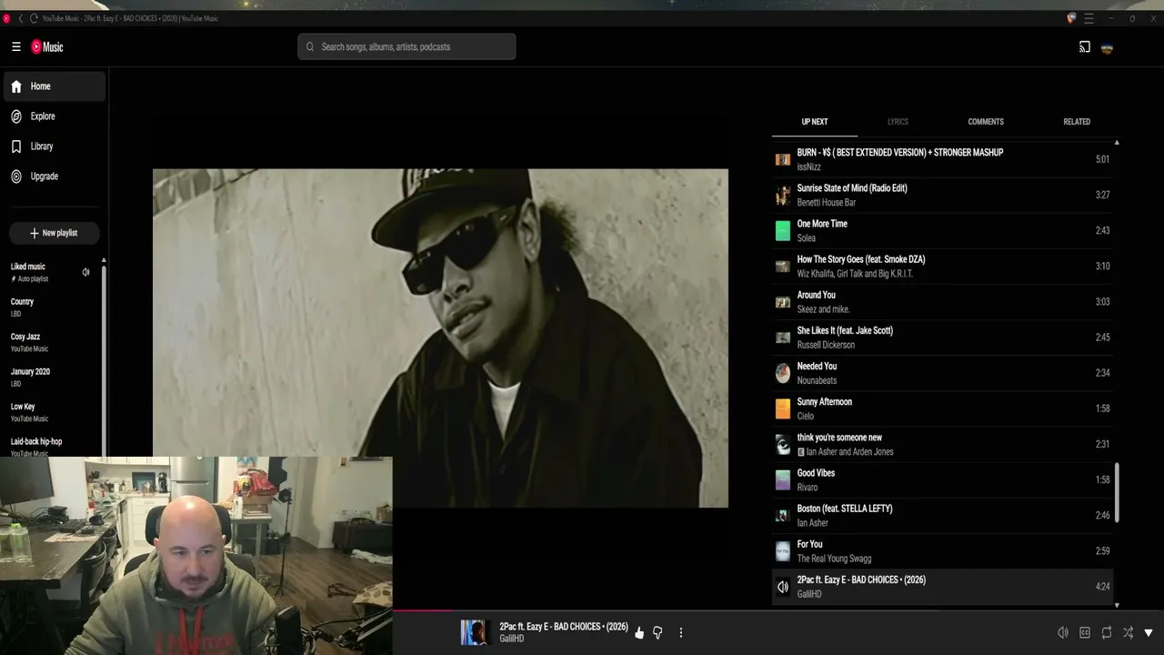Play Boston (feat. STELLA LEFTY)

point(942,515)
